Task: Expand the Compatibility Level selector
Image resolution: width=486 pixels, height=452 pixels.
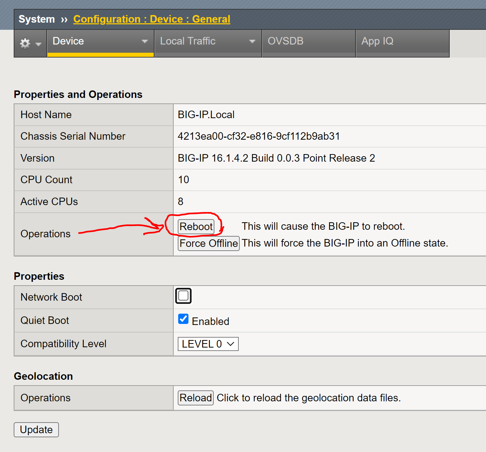Action: [x=229, y=344]
